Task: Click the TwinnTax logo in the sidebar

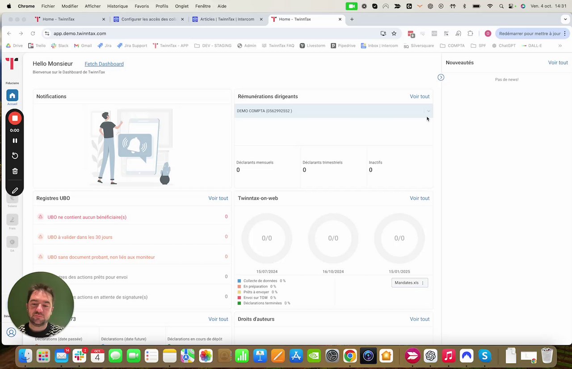Action: pyautogui.click(x=12, y=64)
